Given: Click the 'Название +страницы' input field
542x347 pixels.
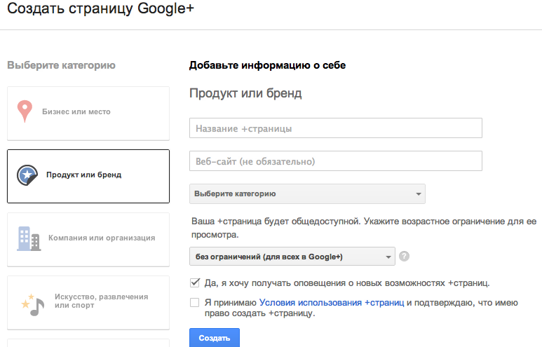Looking at the screenshot, I should 335,129.
